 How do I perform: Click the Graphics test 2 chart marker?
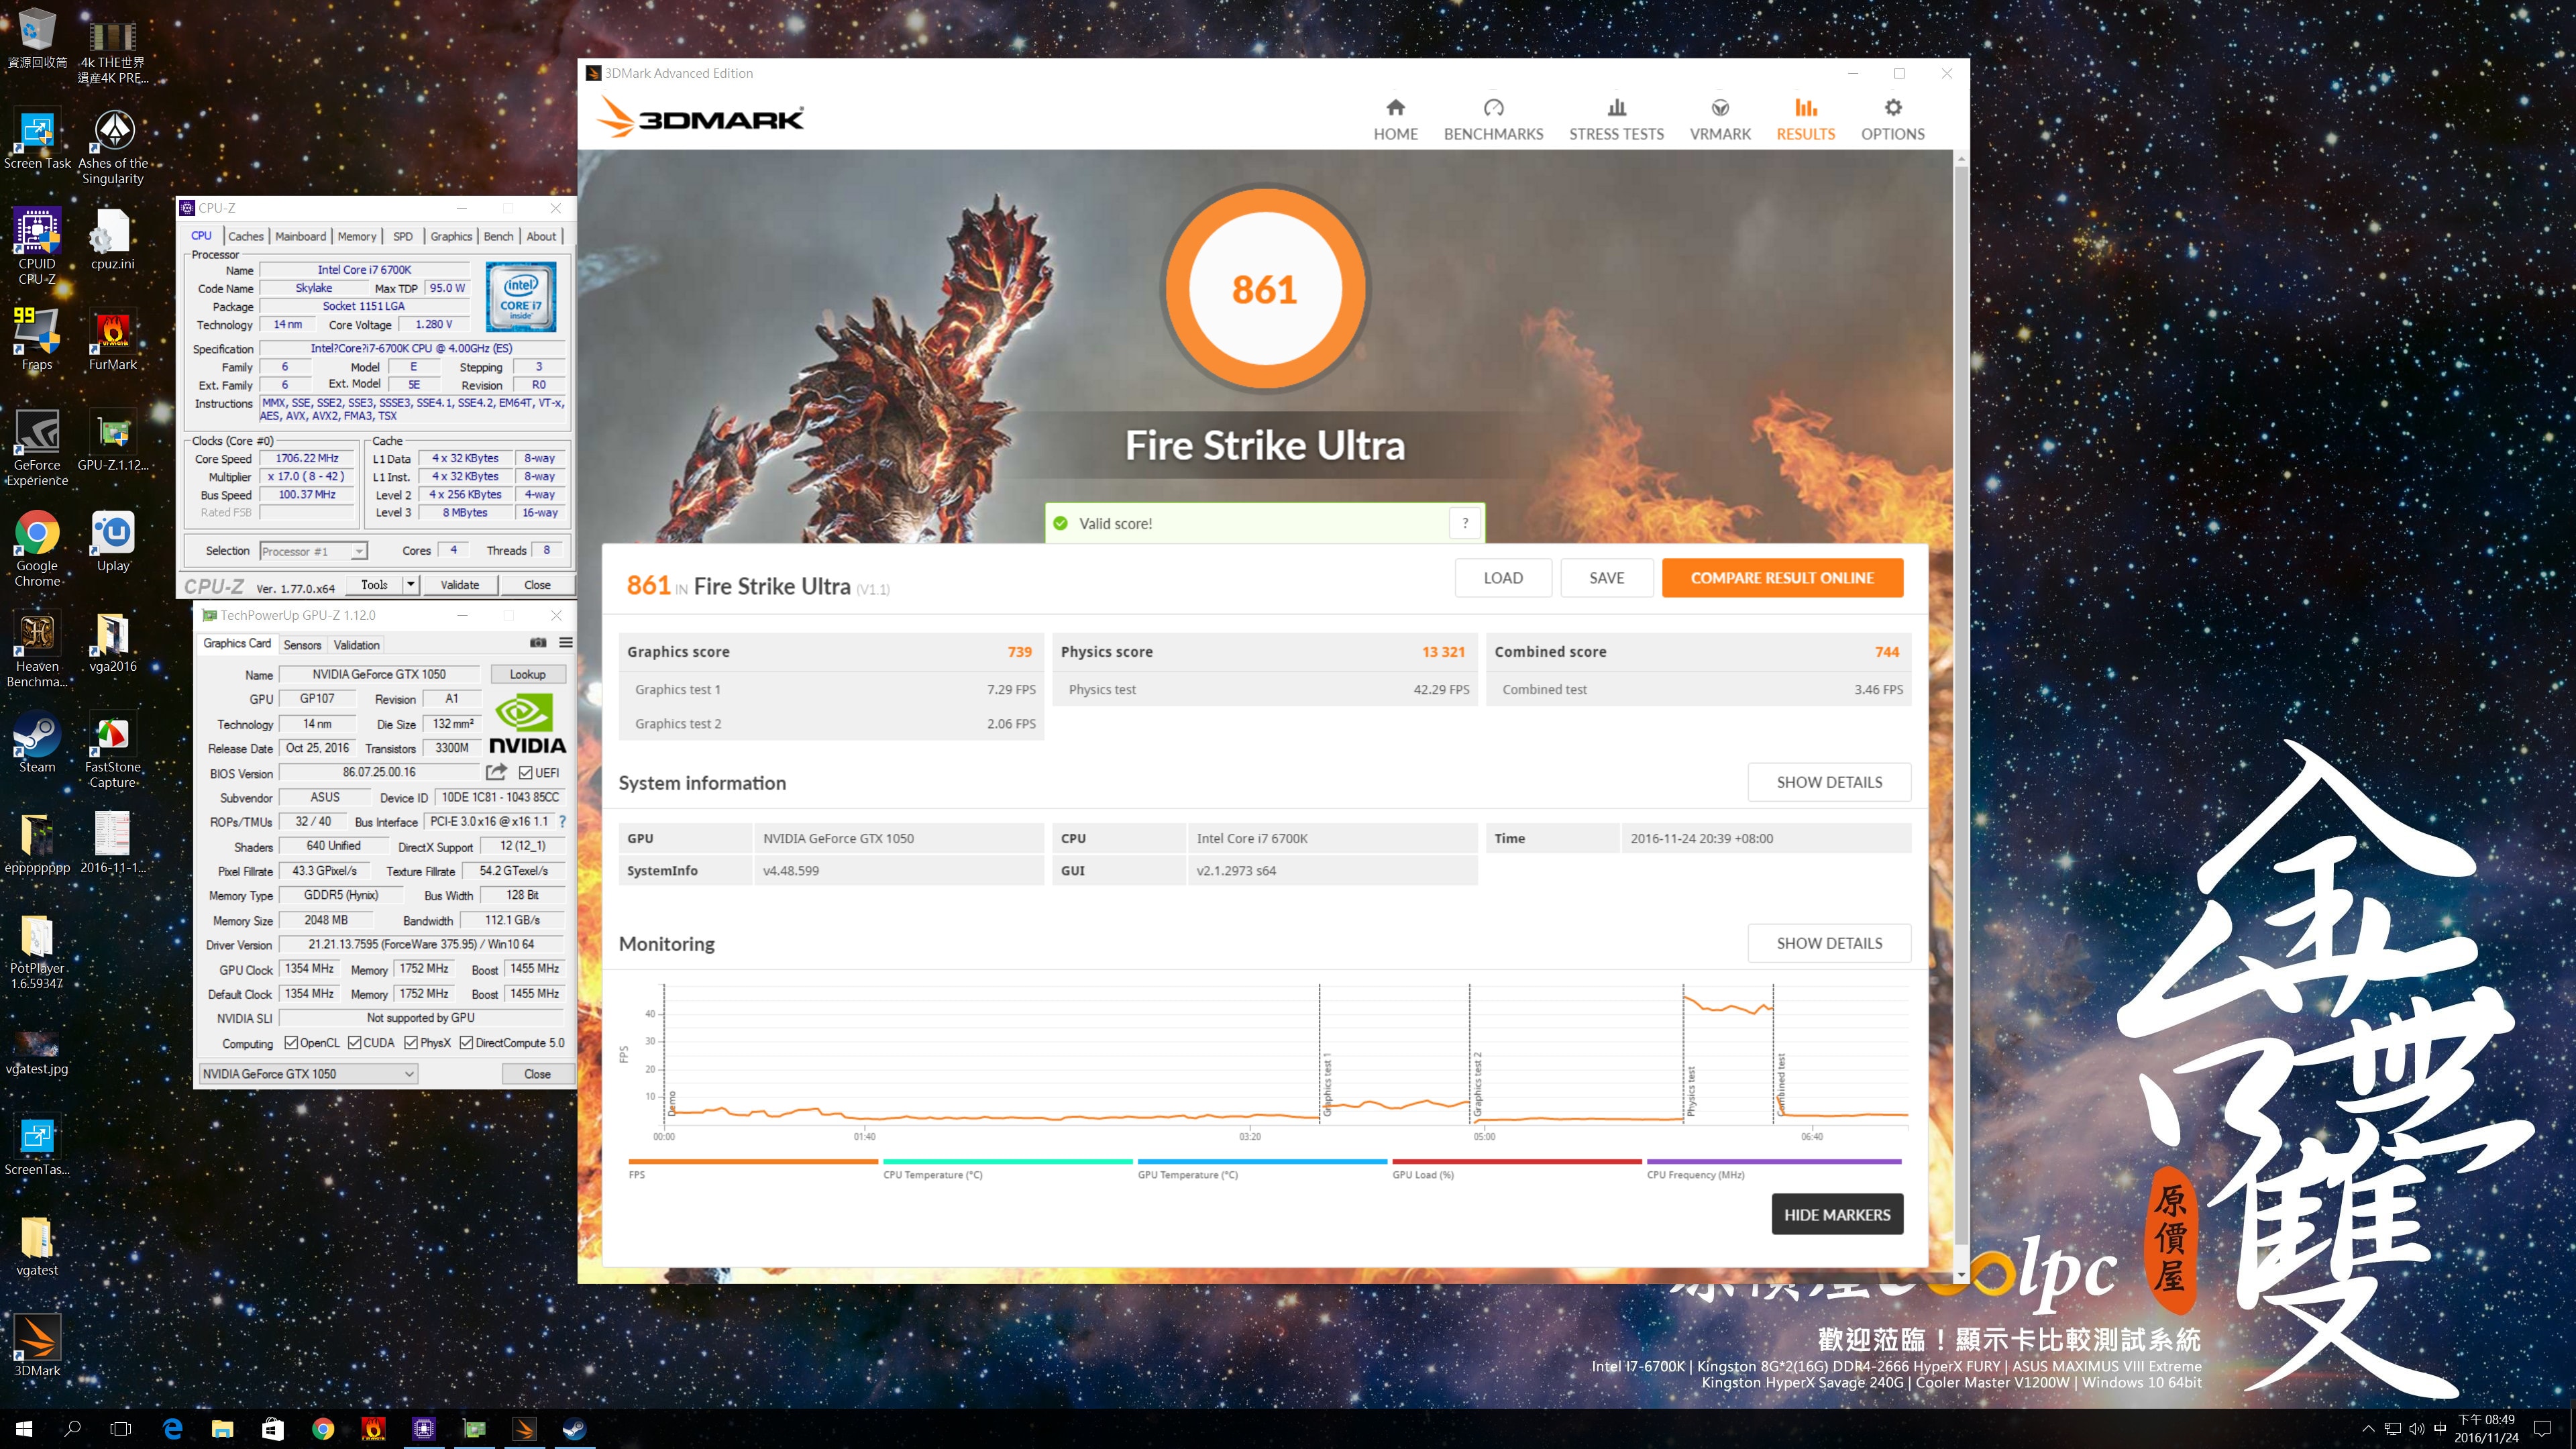[x=1477, y=1083]
